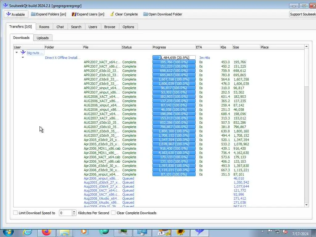Increase download speed limit spinner up
The height and width of the screenshot is (237, 316).
pyautogui.click(x=74, y=211)
